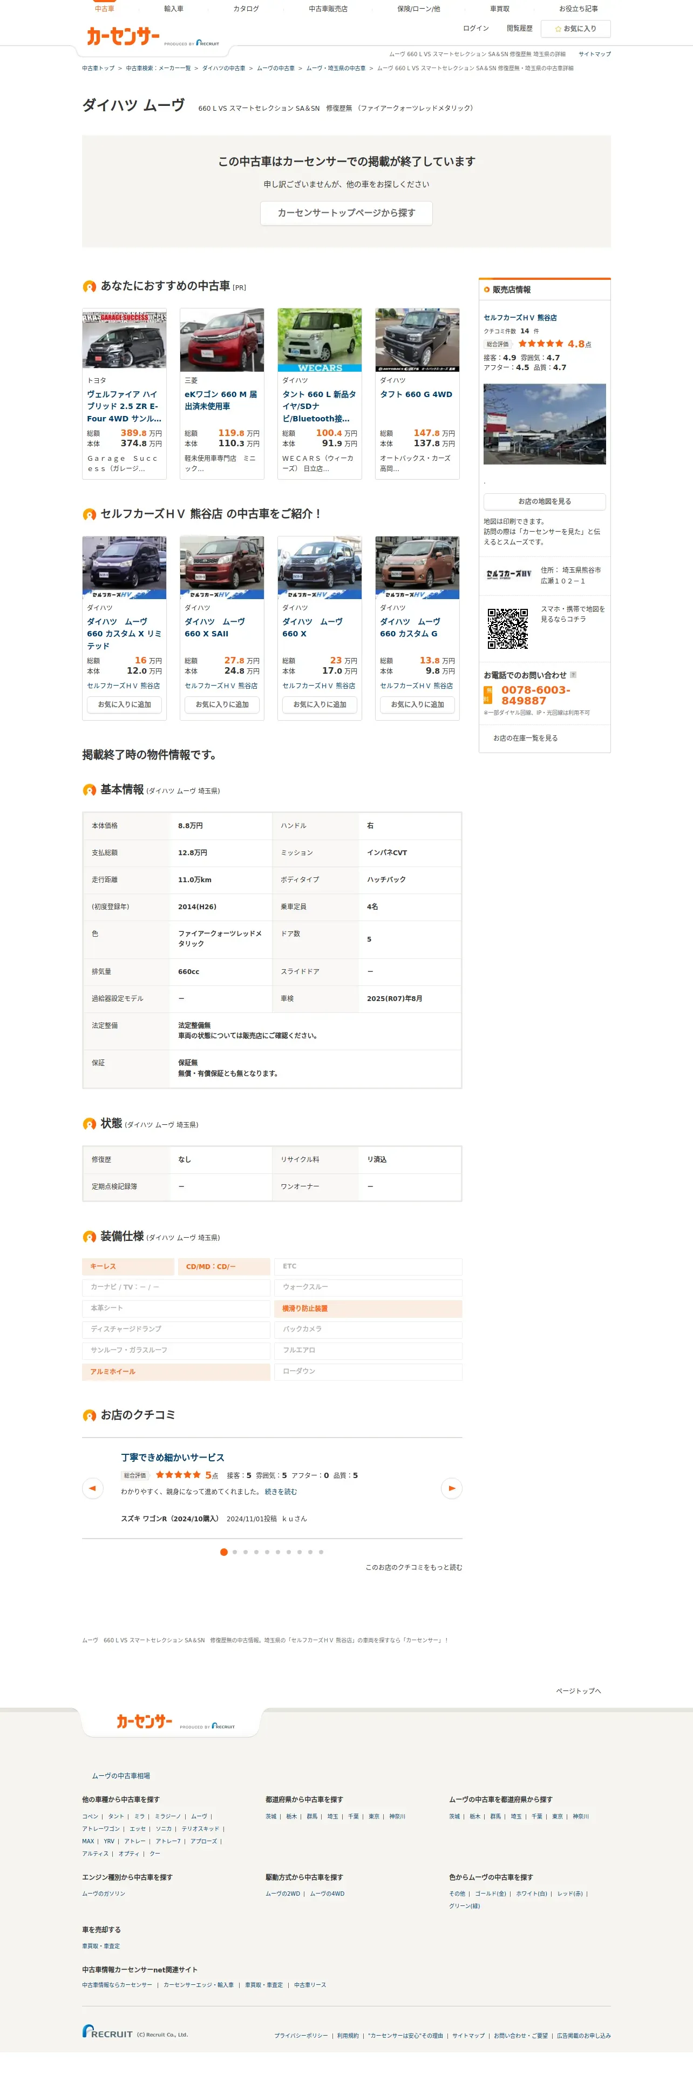Open the 中古車リース footer link
Image resolution: width=693 pixels, height=2081 pixels.
pyautogui.click(x=310, y=1985)
